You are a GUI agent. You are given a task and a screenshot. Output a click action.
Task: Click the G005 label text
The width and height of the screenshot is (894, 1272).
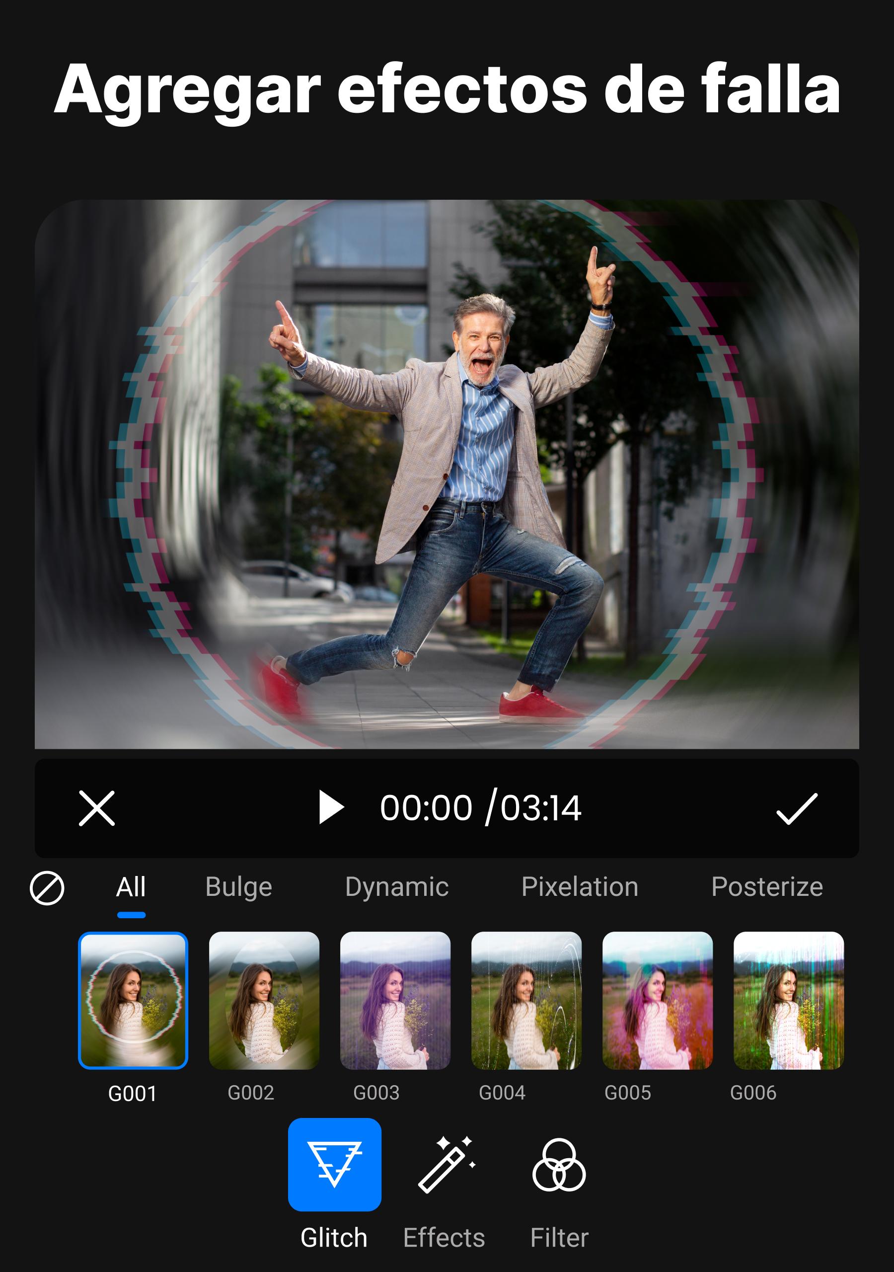click(x=628, y=1094)
